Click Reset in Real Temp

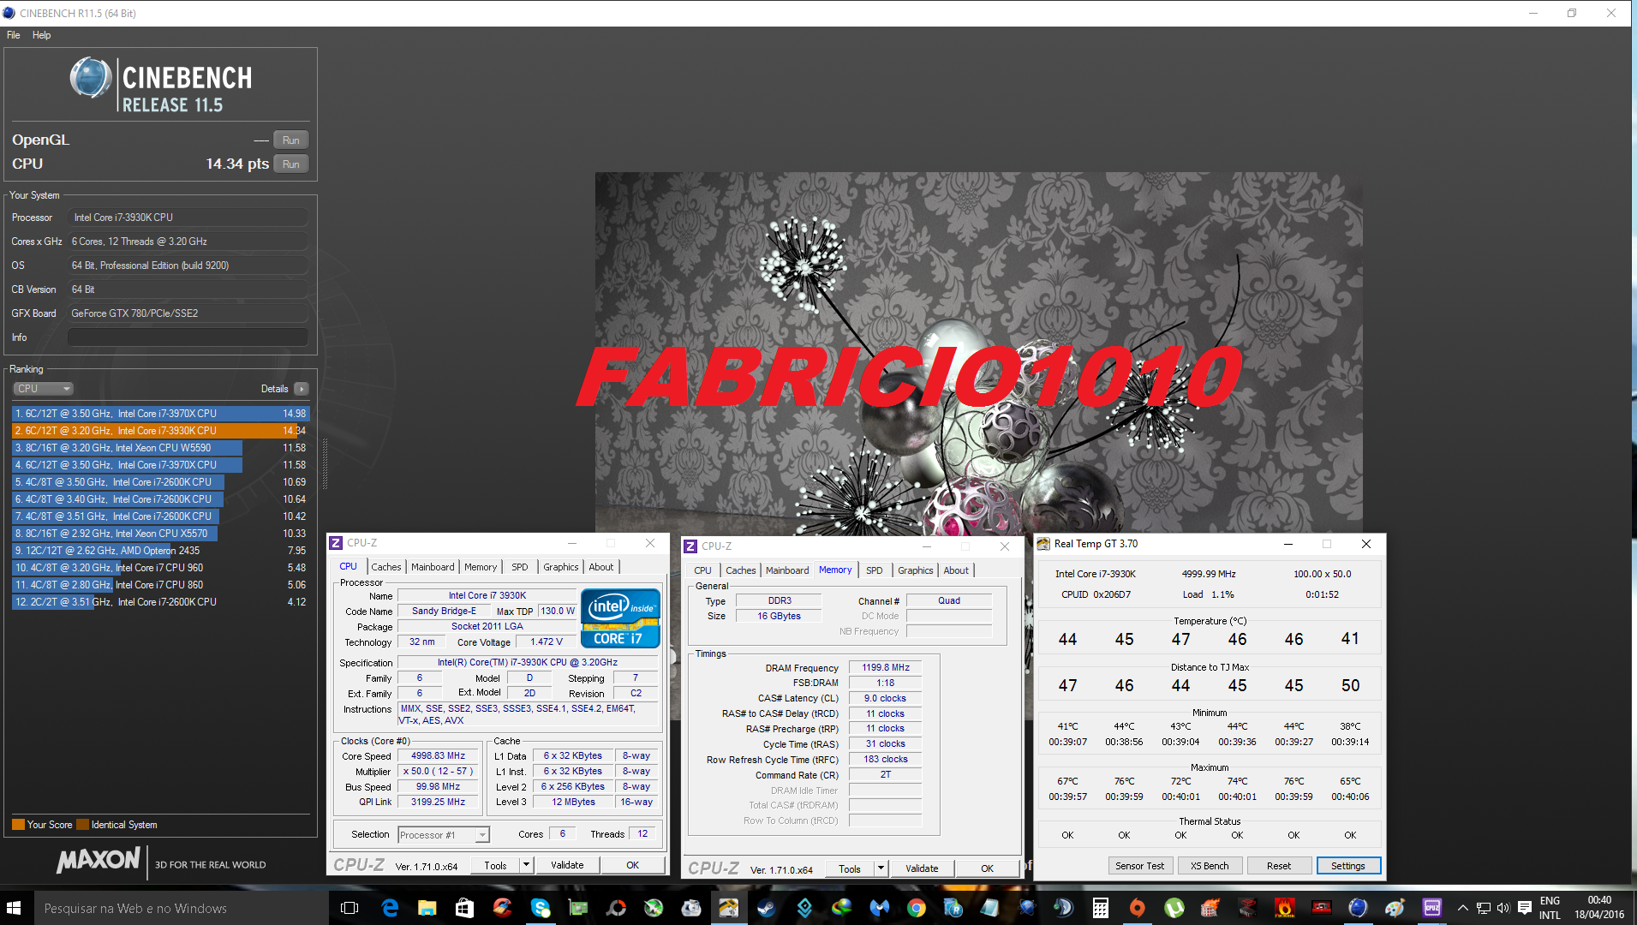point(1279,866)
